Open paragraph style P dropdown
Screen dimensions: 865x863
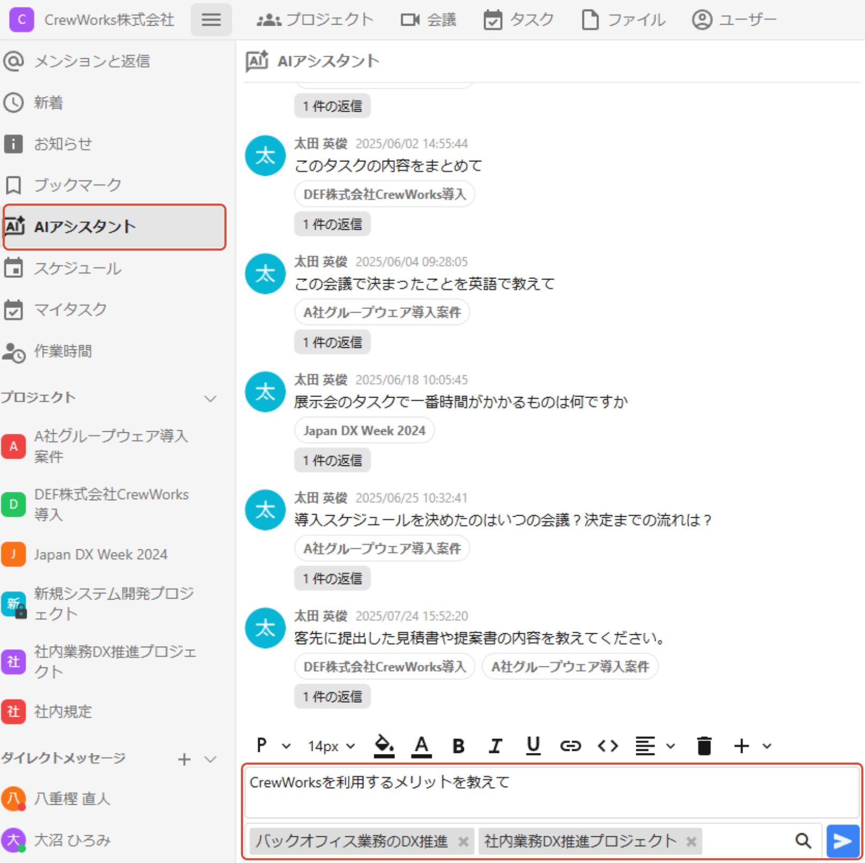coord(273,745)
